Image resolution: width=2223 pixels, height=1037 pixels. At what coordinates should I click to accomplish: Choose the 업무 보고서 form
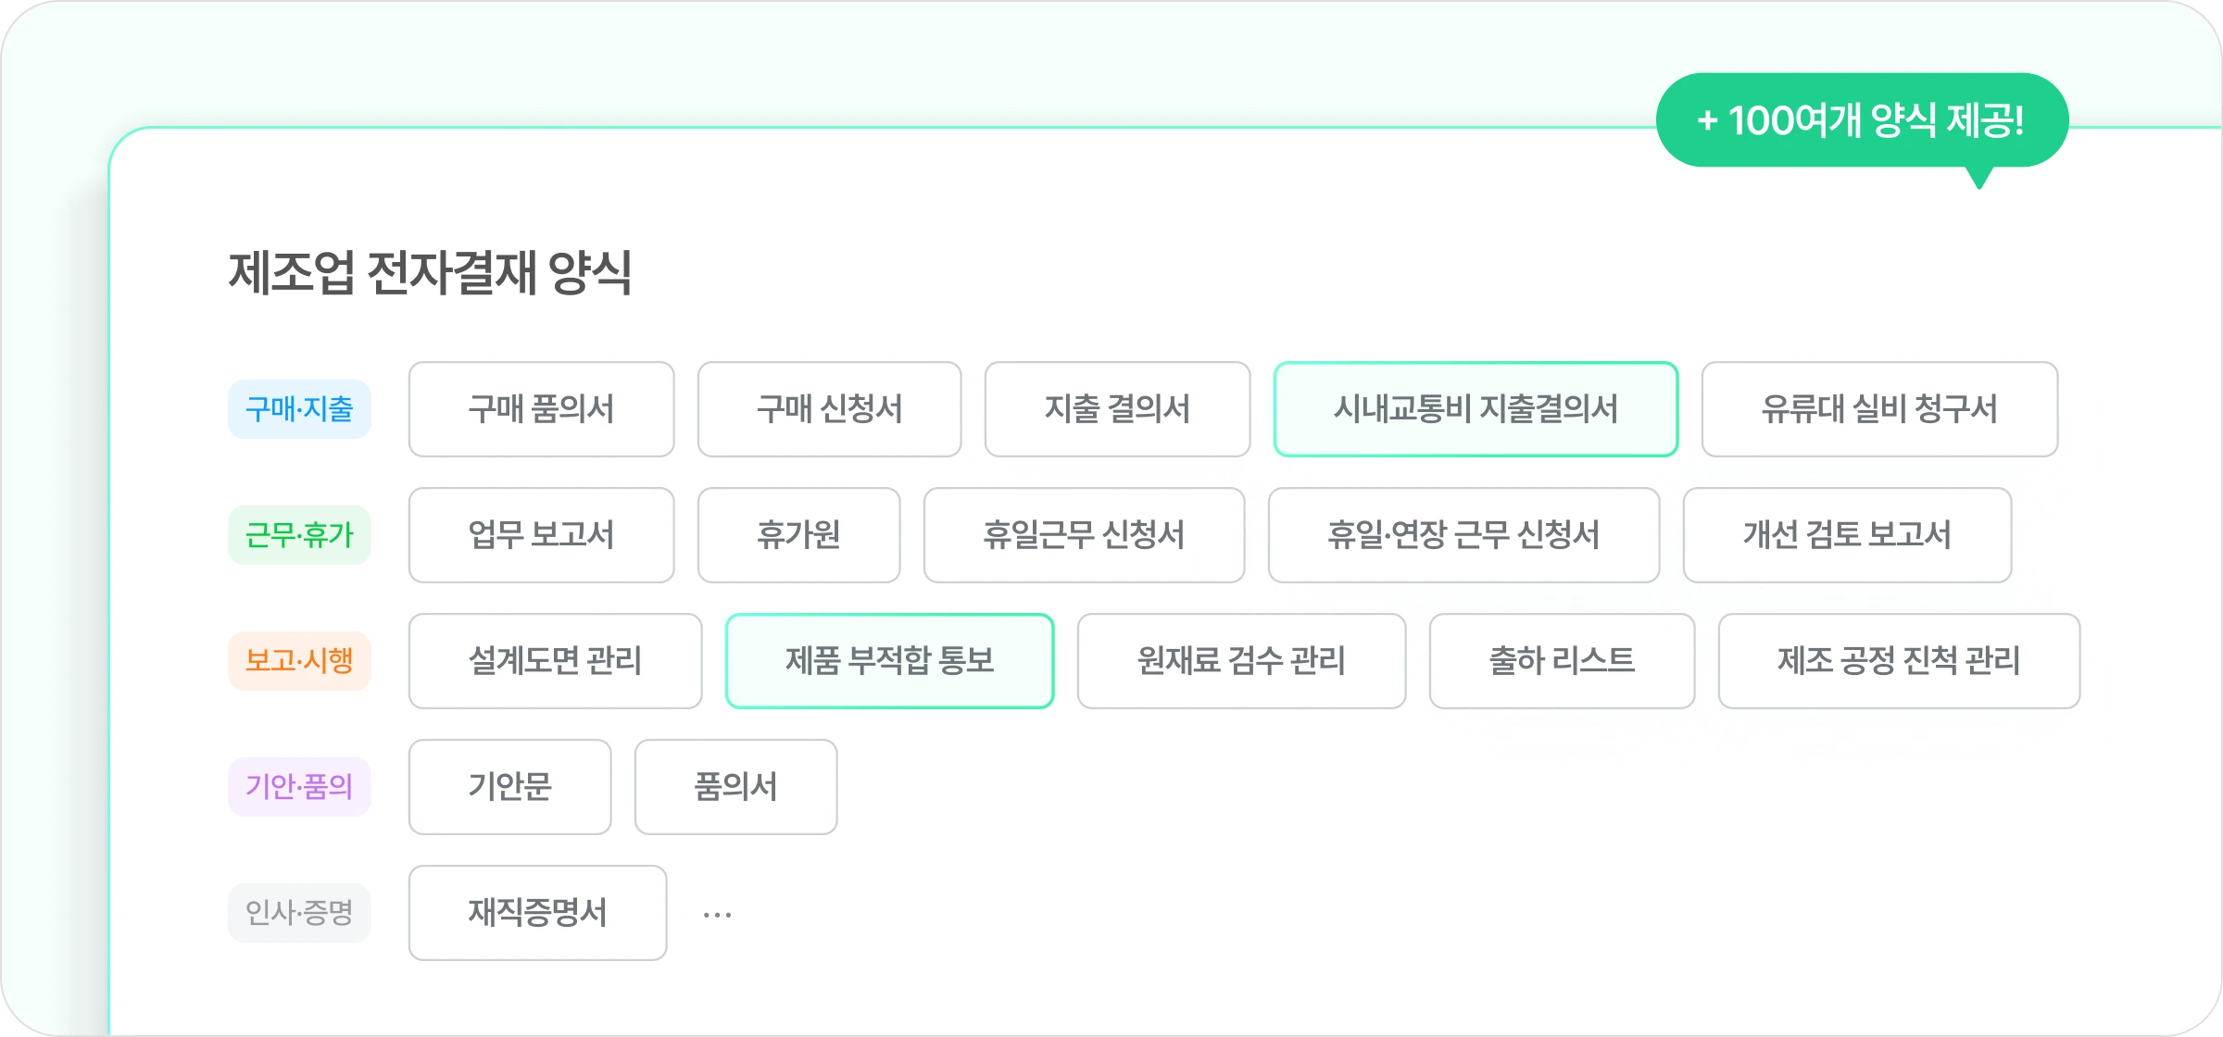point(541,535)
